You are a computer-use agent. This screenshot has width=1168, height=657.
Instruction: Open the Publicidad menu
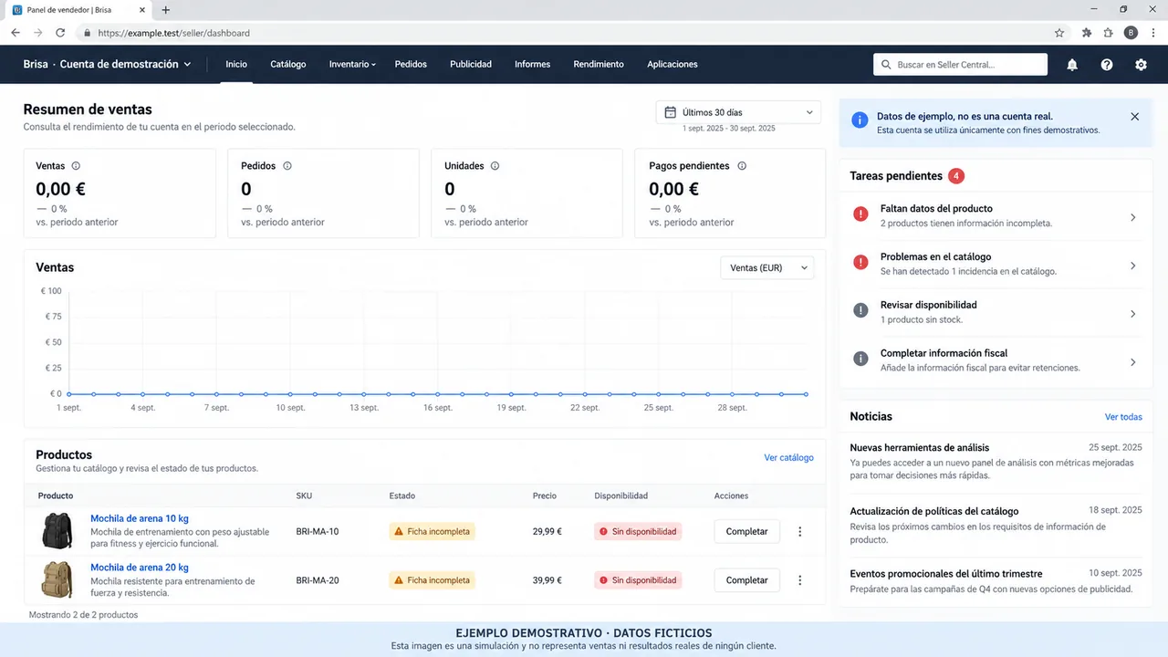coord(471,65)
